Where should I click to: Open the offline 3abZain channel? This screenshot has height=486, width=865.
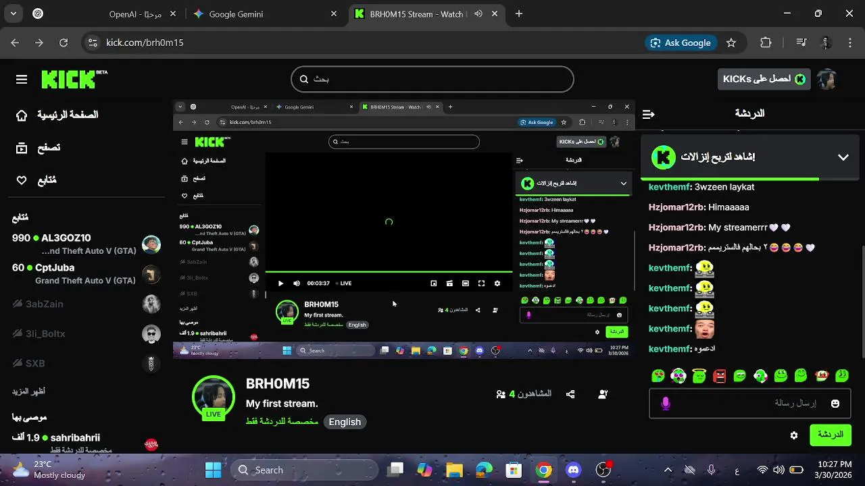[86, 304]
